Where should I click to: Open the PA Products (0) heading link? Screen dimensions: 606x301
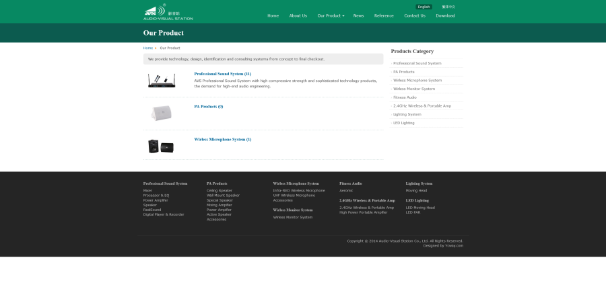tap(208, 106)
